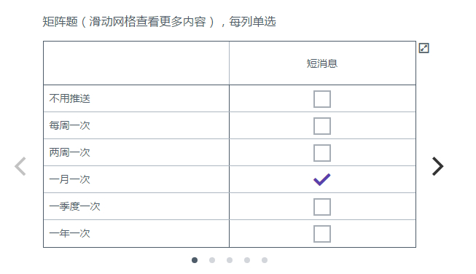Check the 每周一次 checkbox
This screenshot has width=476, height=274.
click(x=322, y=126)
